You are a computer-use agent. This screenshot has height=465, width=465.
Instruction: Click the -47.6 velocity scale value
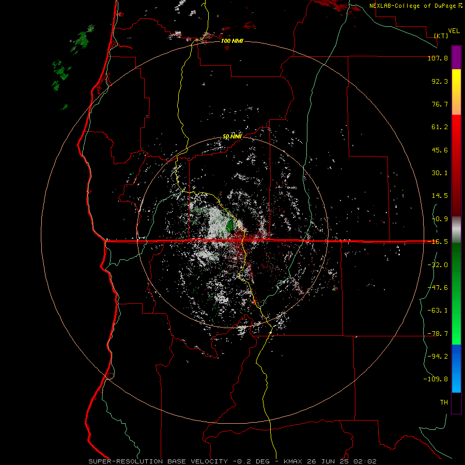pyautogui.click(x=438, y=288)
